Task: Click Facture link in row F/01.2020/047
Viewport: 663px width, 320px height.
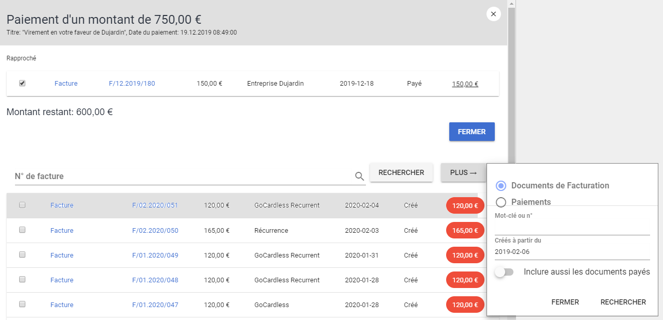Action: (62, 305)
